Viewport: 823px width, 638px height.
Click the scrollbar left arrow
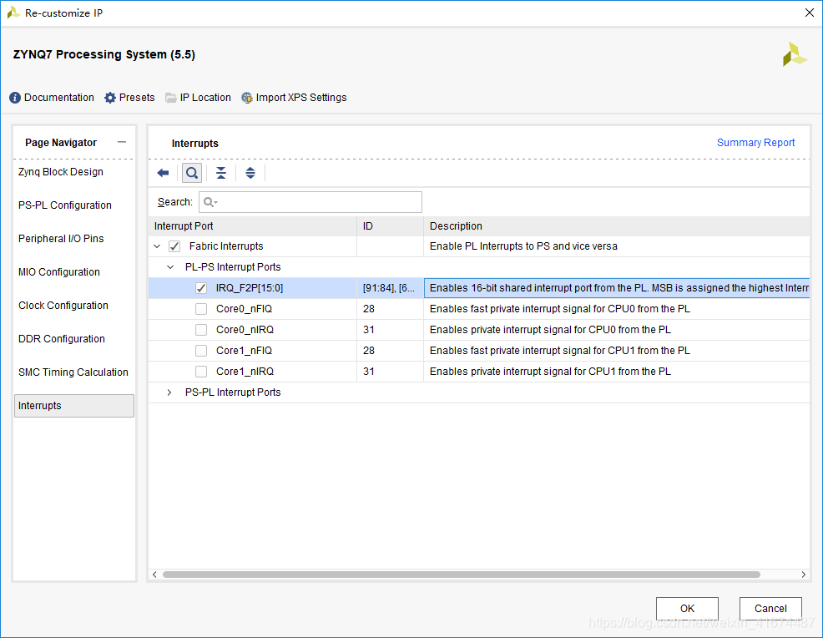coord(154,575)
